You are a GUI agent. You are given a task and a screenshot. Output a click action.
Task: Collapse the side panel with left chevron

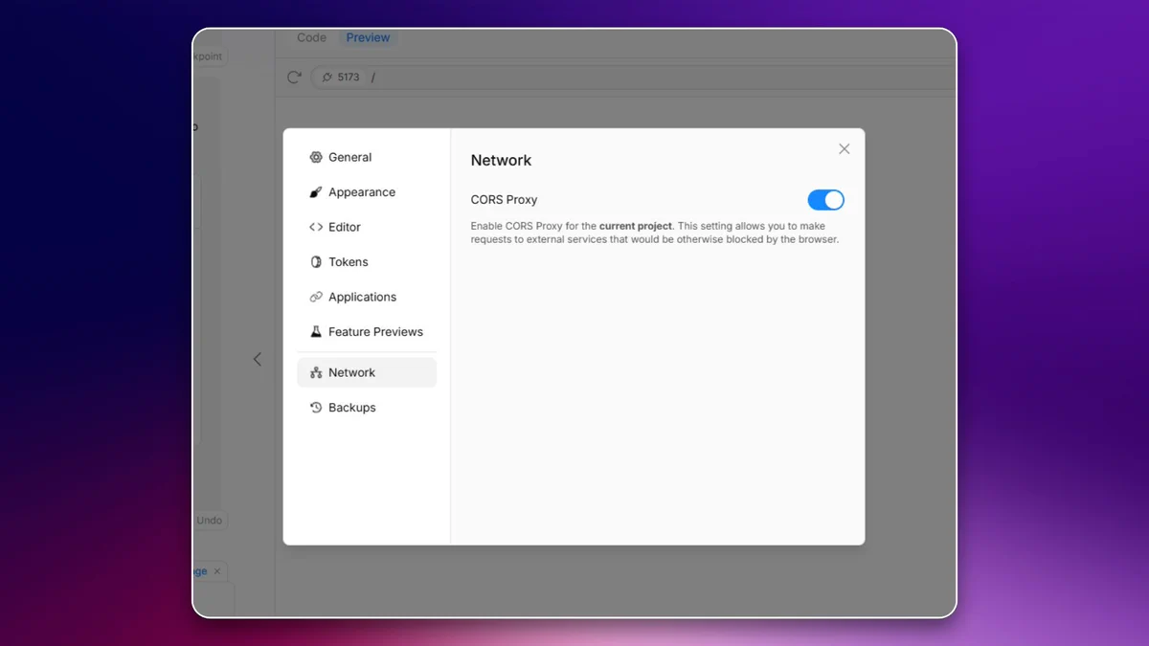click(257, 359)
